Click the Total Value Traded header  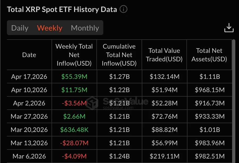[x=164, y=55]
